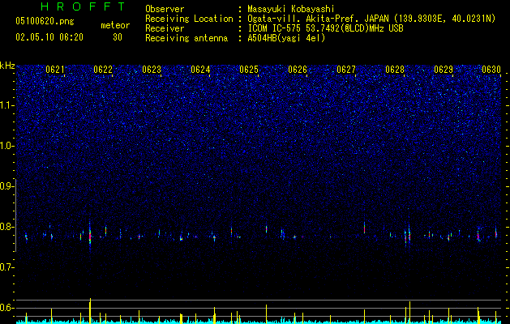Screen dimensions: 510x324
Task: Click the date stamp 02.05.10 06:20
Action: (x=49, y=37)
